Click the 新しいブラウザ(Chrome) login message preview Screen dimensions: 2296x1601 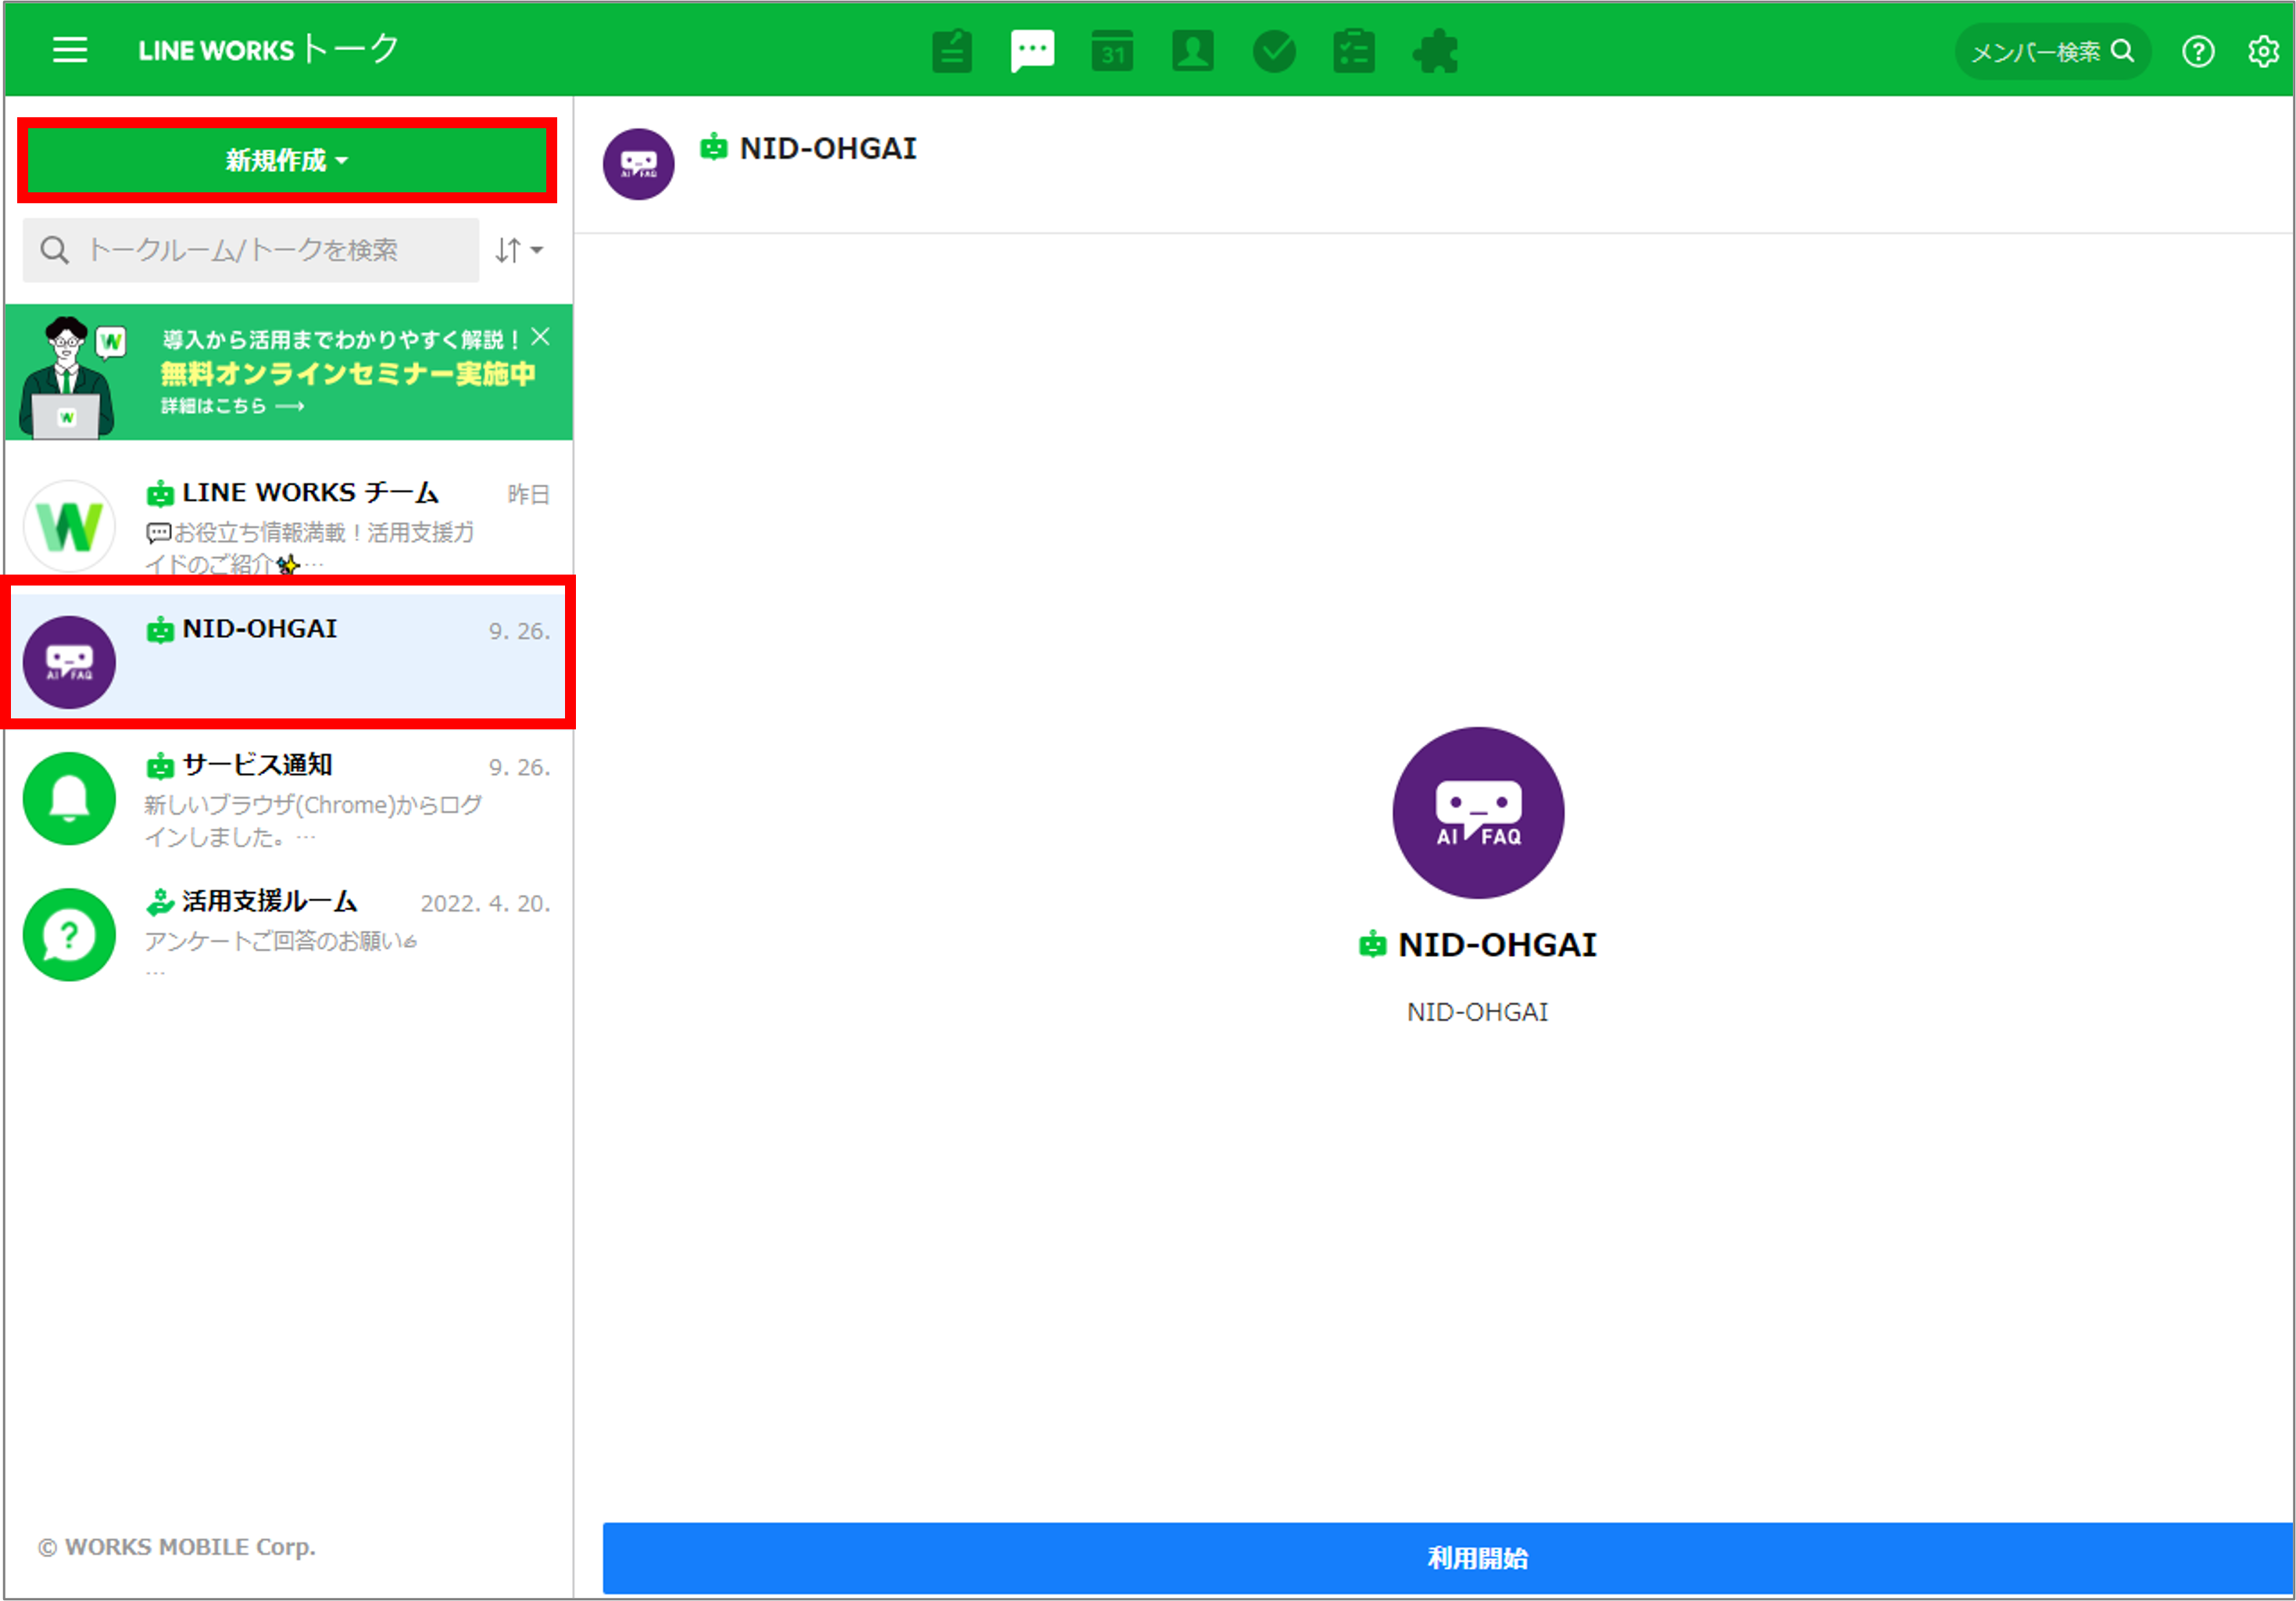pyautogui.click(x=313, y=821)
